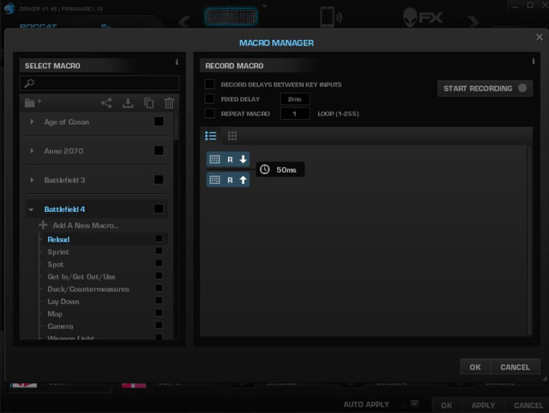The image size is (549, 413).
Task: Expand the Age of Conan folder arrow
Action: click(x=32, y=121)
